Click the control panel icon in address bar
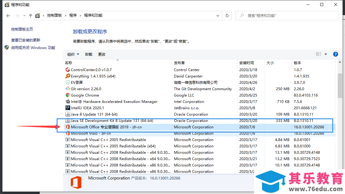Screen dimensions: 345x194 tap(38, 16)
